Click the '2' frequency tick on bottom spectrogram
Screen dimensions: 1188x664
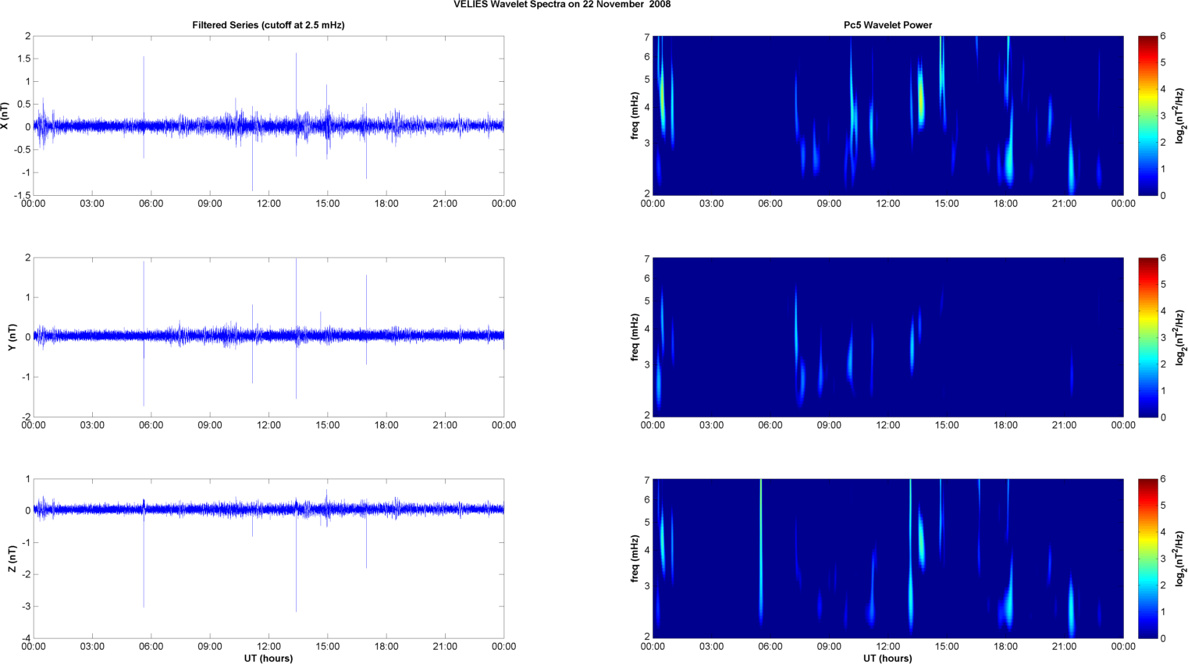[647, 637]
